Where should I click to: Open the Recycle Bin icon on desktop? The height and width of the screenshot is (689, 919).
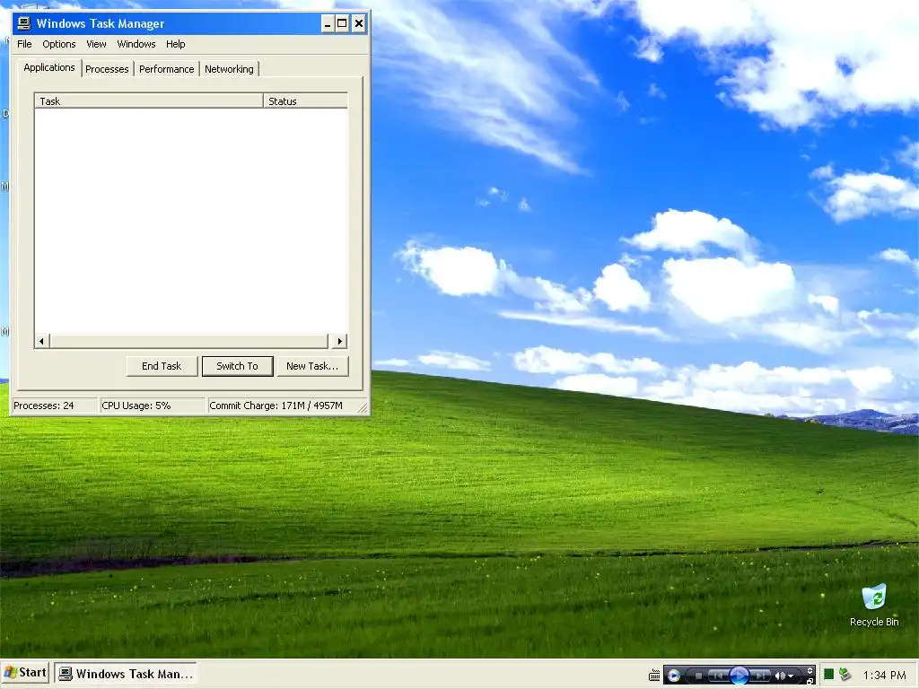[x=874, y=606]
